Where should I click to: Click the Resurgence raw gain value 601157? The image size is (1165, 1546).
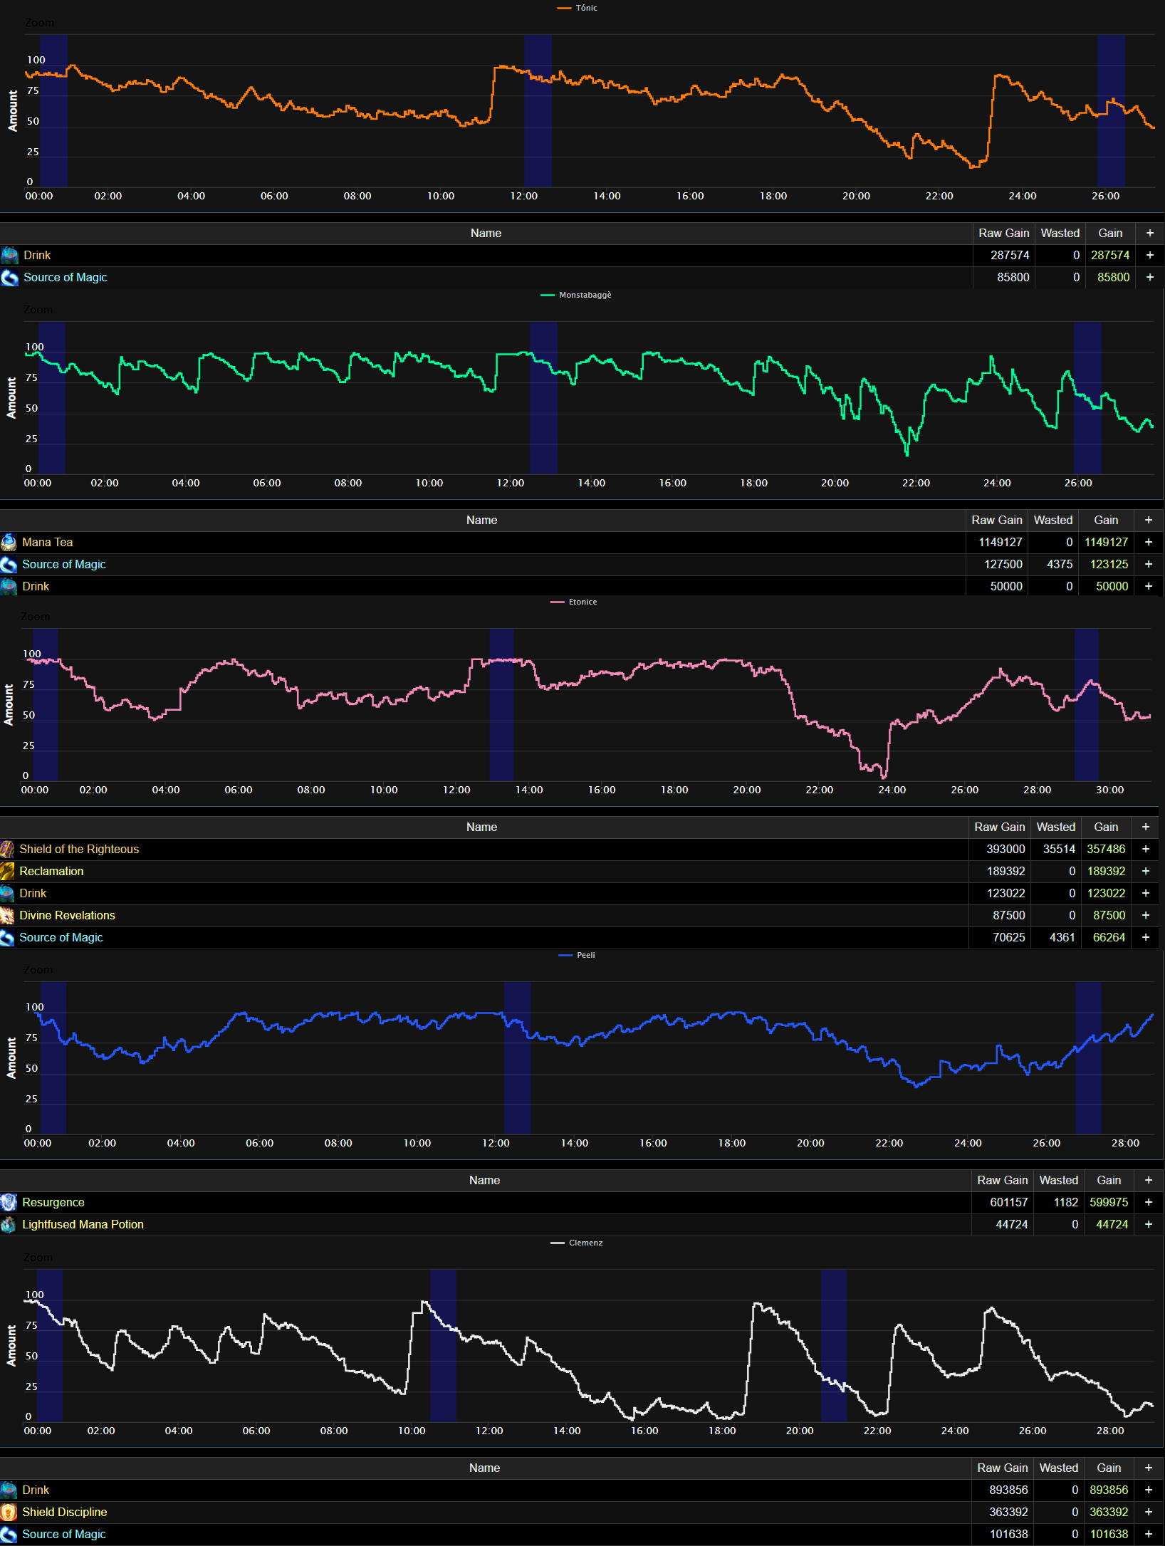[1008, 1203]
